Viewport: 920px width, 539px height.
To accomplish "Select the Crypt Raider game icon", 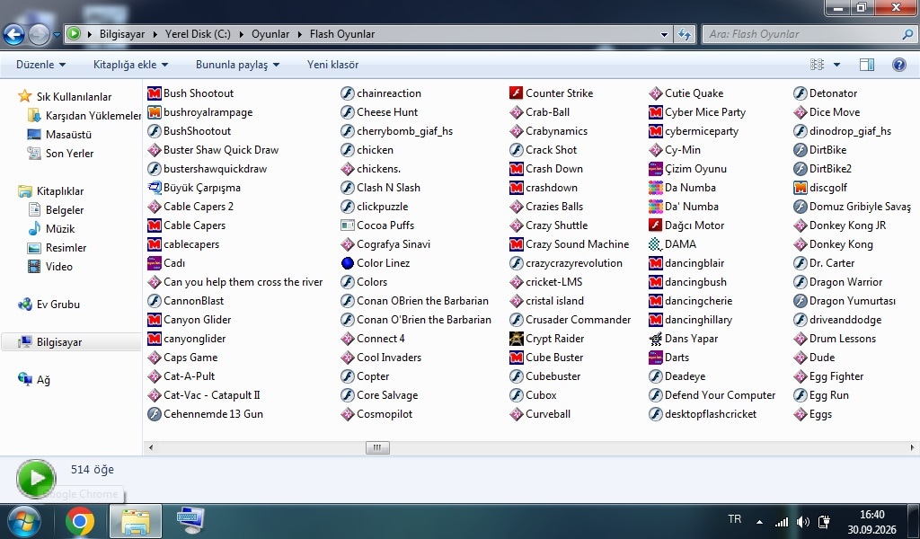I will pos(517,339).
